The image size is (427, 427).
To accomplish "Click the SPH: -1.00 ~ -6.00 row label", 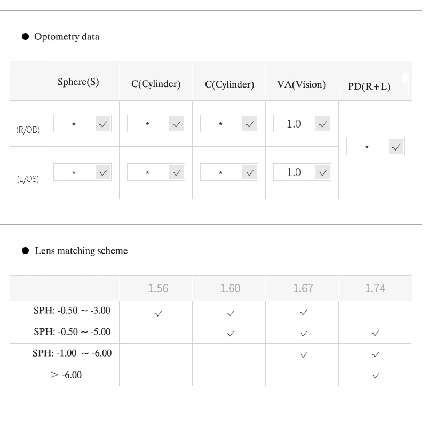I will click(72, 353).
